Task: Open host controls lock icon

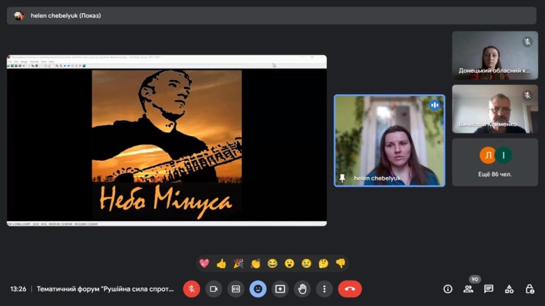Action: pos(530,289)
